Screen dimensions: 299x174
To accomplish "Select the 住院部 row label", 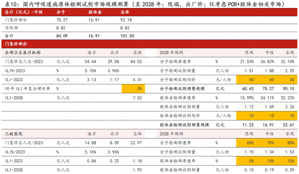I will tap(12, 28).
